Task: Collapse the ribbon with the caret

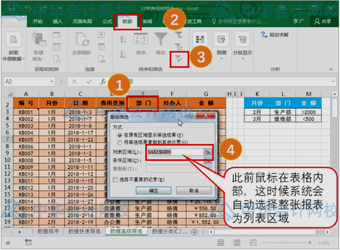Action: point(331,69)
